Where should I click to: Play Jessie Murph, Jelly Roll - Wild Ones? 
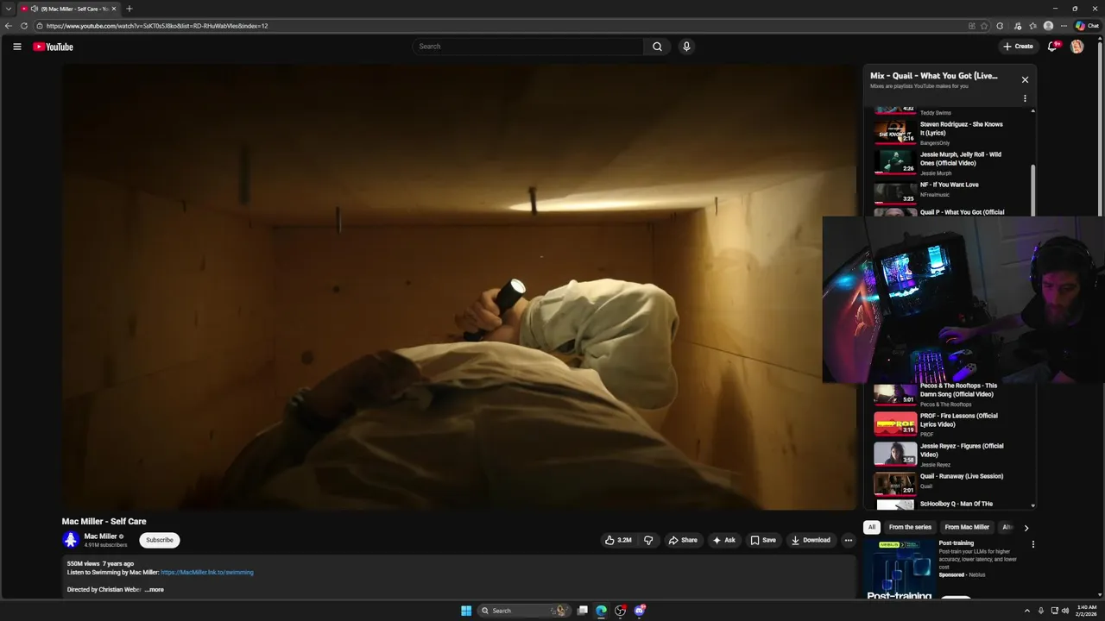click(x=939, y=163)
